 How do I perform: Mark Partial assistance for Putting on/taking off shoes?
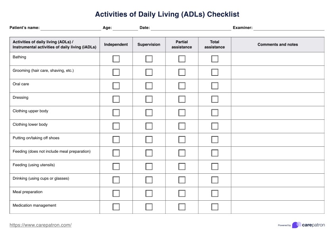(x=182, y=140)
